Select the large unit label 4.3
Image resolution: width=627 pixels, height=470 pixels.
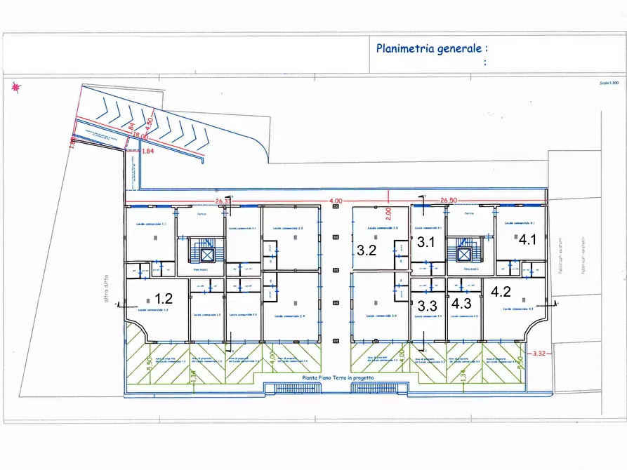[x=461, y=304]
